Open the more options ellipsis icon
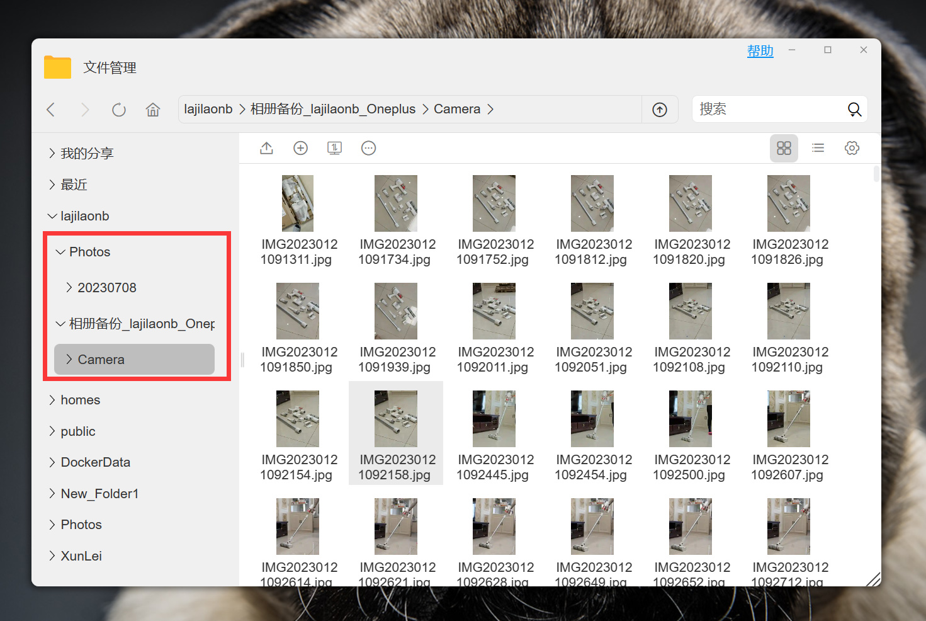926x621 pixels. [x=368, y=148]
